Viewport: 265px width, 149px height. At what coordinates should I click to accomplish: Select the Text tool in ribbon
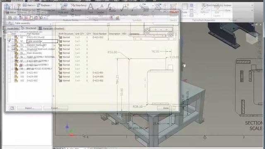click(91, 8)
